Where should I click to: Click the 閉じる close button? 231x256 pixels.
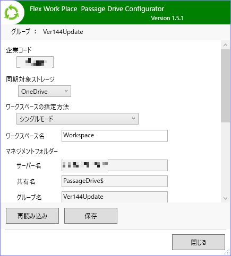199,242
